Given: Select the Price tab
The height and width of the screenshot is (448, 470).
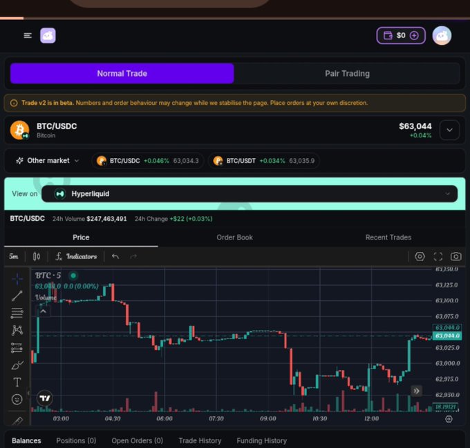Looking at the screenshot, I should point(81,237).
